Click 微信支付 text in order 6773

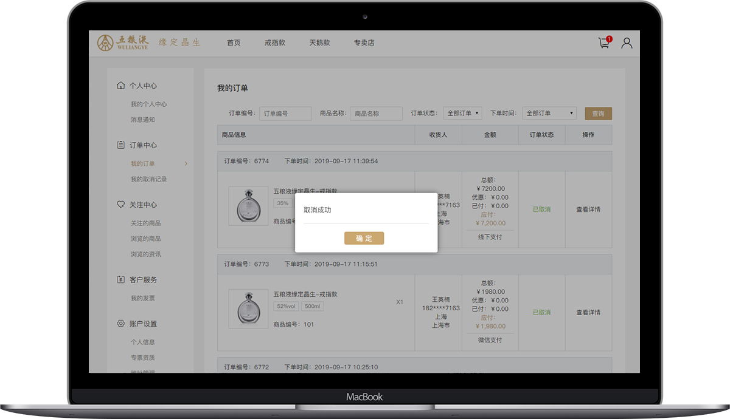pyautogui.click(x=490, y=340)
